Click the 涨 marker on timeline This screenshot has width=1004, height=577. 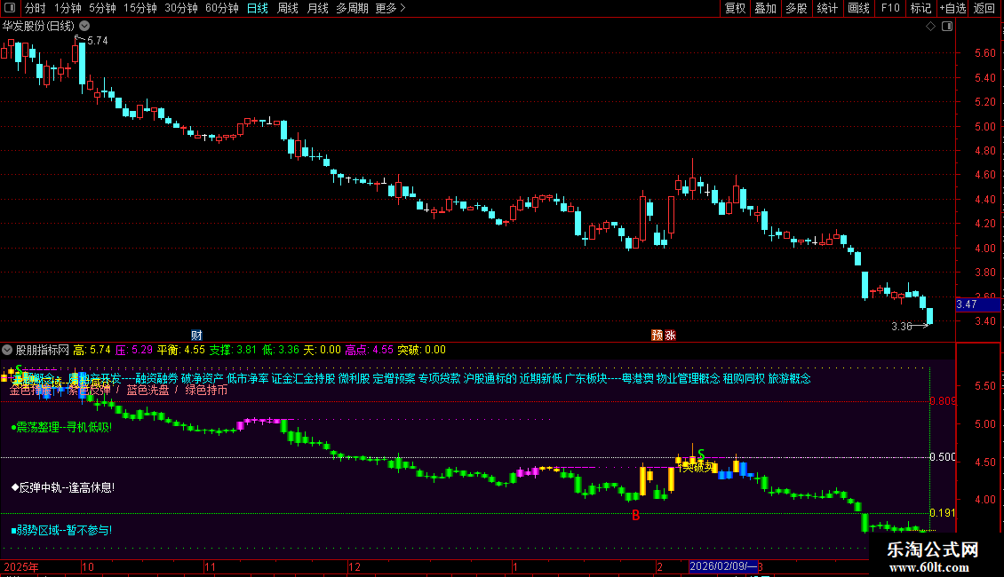(x=670, y=336)
